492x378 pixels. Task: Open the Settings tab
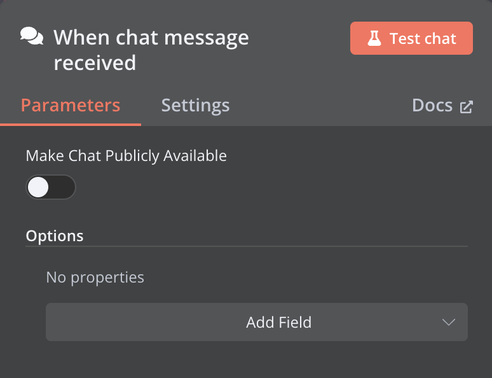(x=195, y=105)
